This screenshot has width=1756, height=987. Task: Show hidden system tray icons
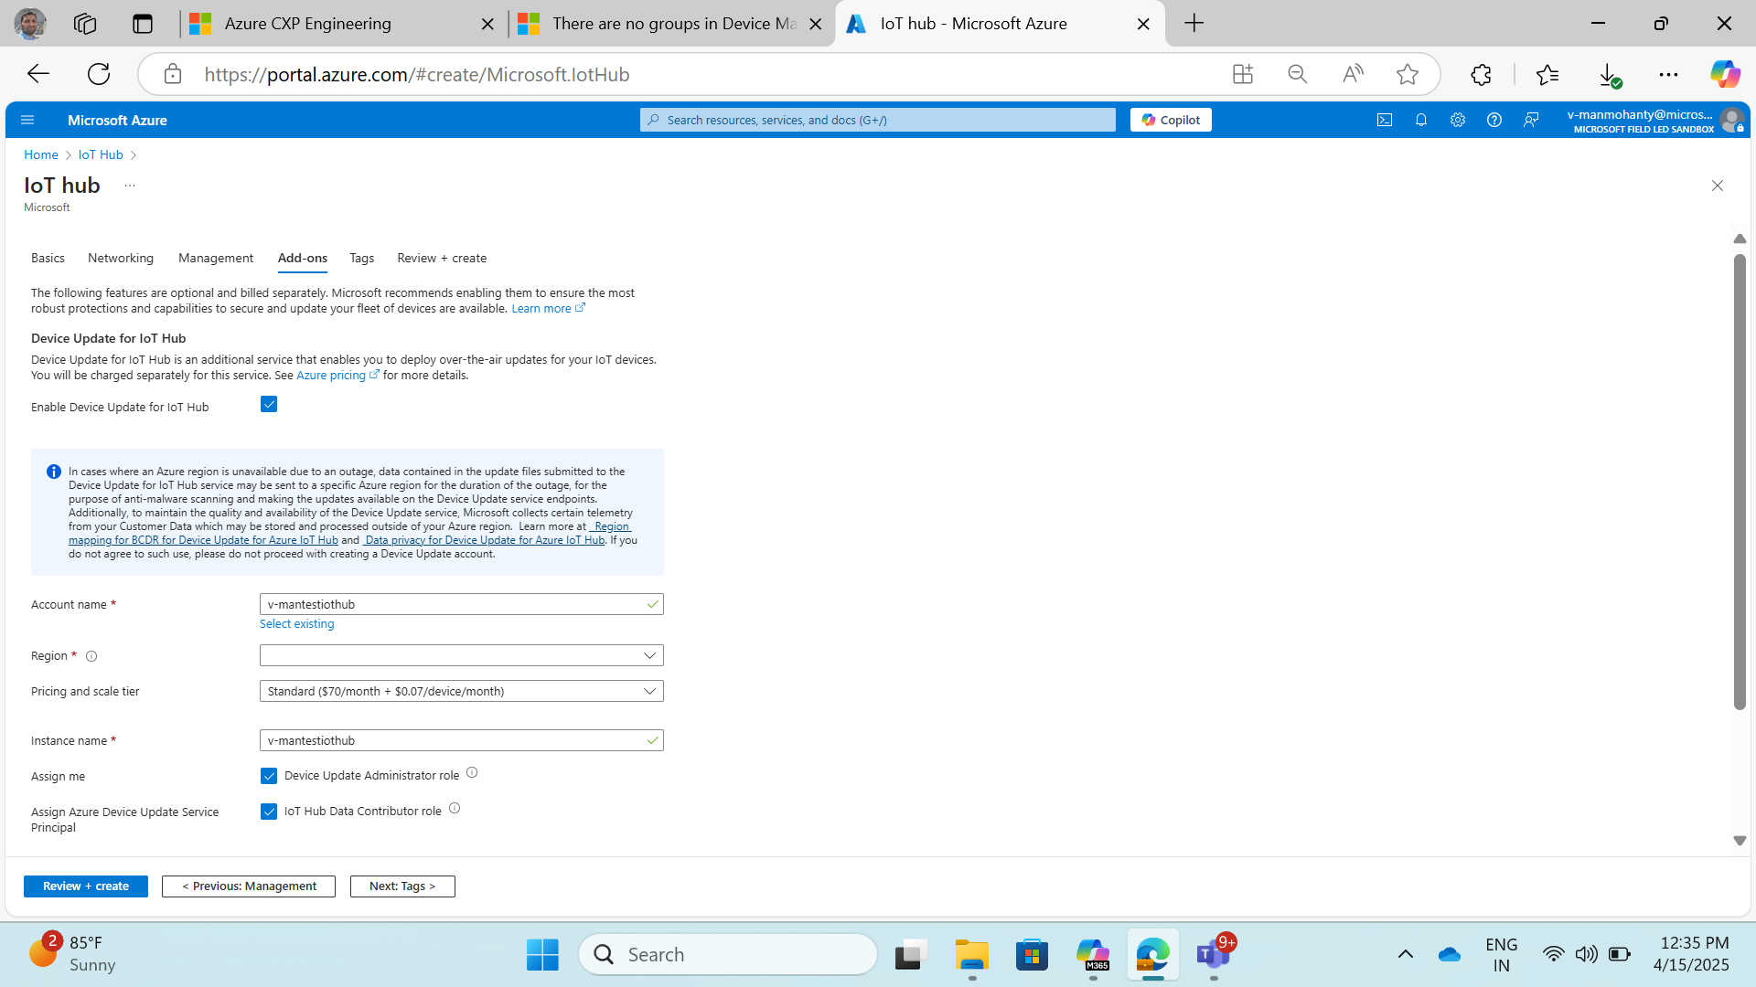(x=1406, y=954)
